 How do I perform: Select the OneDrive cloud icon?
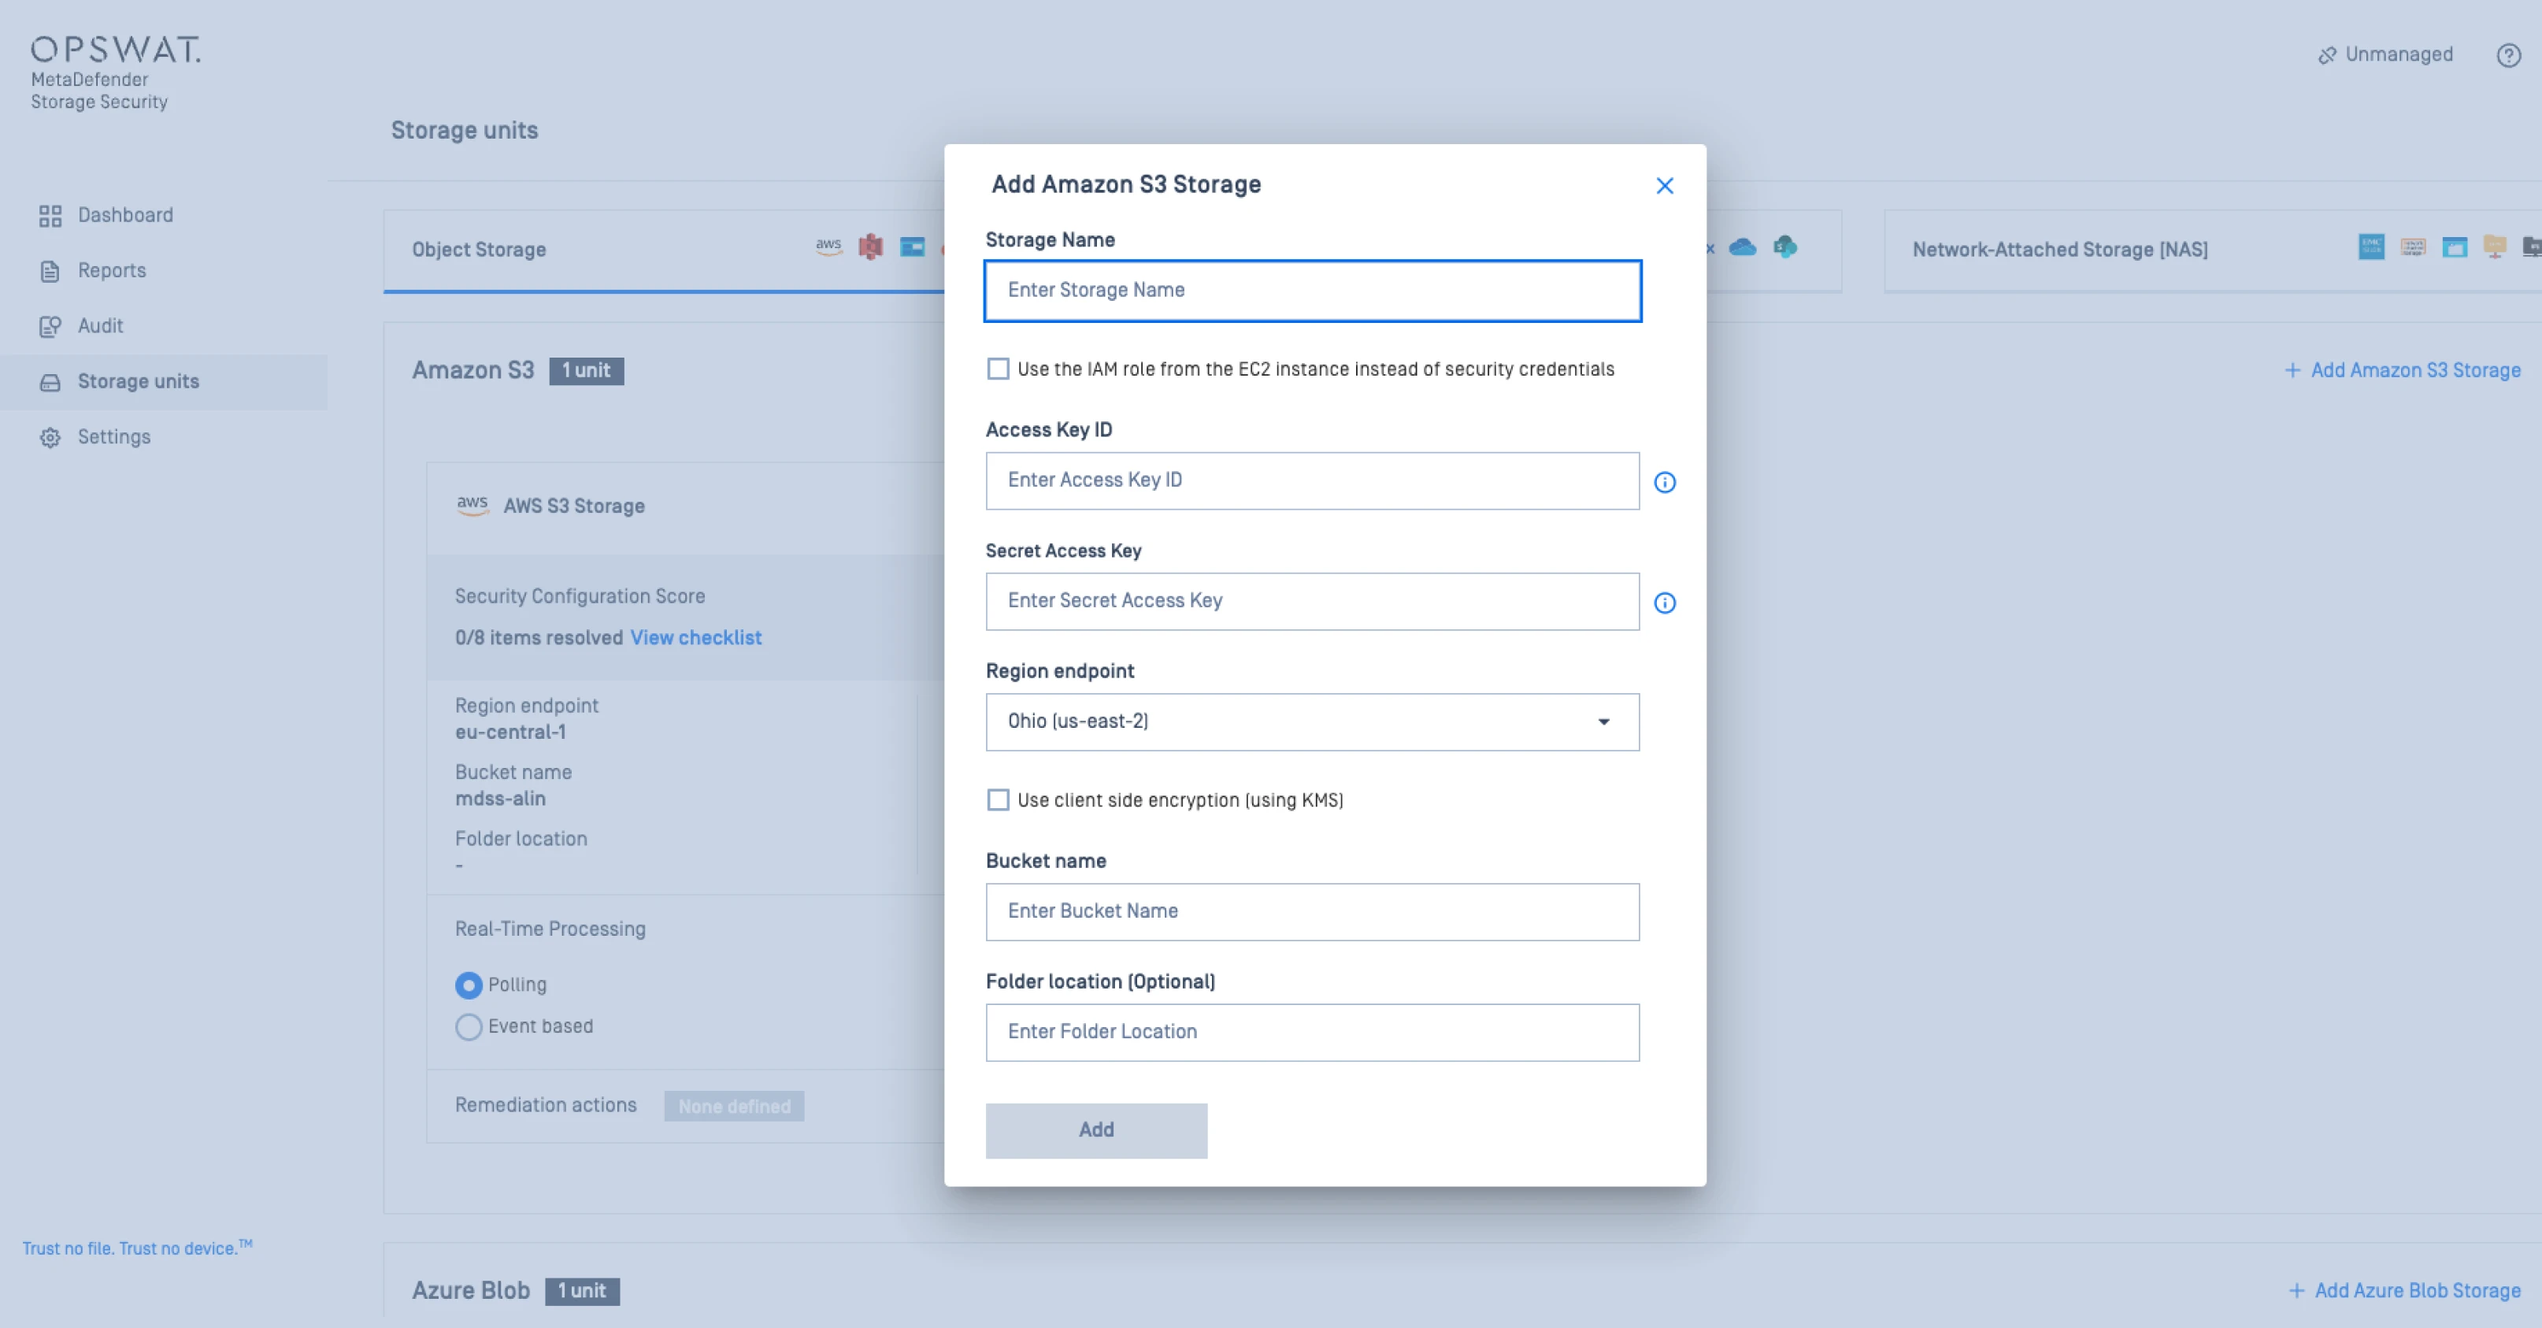[x=1743, y=247]
